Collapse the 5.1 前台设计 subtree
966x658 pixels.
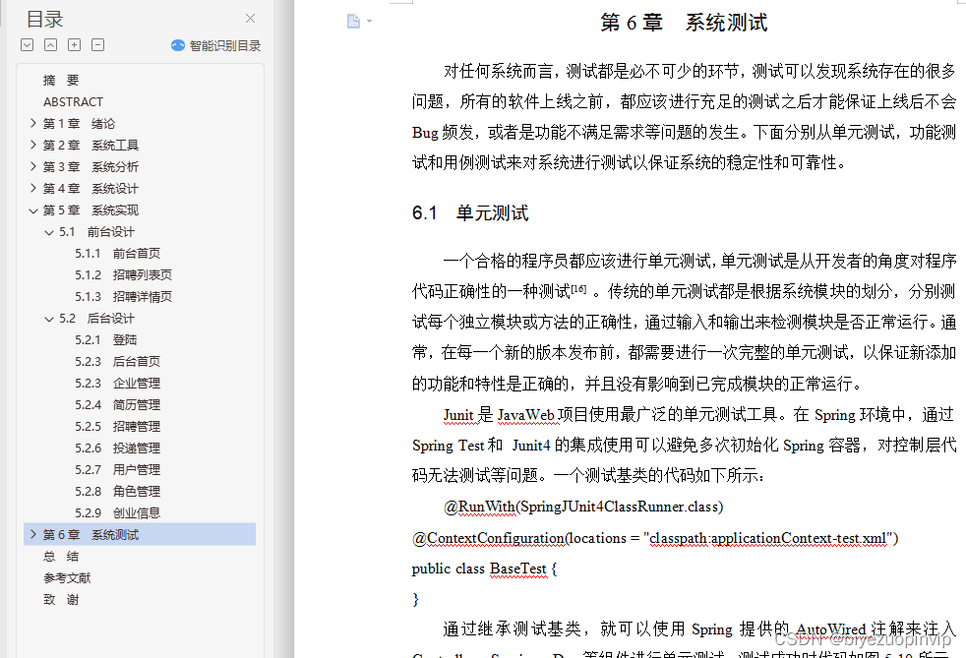[x=49, y=232]
